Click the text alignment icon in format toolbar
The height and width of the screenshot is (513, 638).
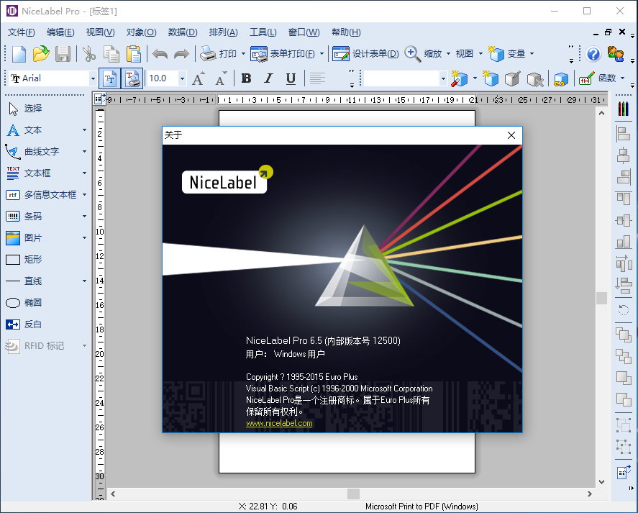pyautogui.click(x=317, y=78)
